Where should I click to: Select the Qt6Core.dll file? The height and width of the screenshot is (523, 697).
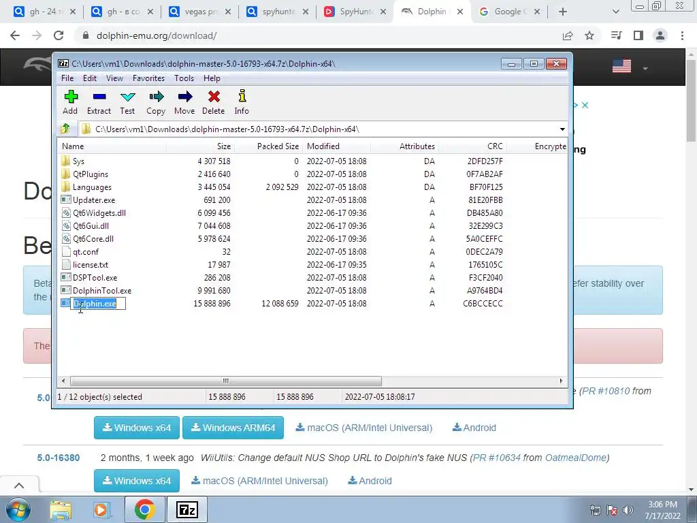click(93, 239)
